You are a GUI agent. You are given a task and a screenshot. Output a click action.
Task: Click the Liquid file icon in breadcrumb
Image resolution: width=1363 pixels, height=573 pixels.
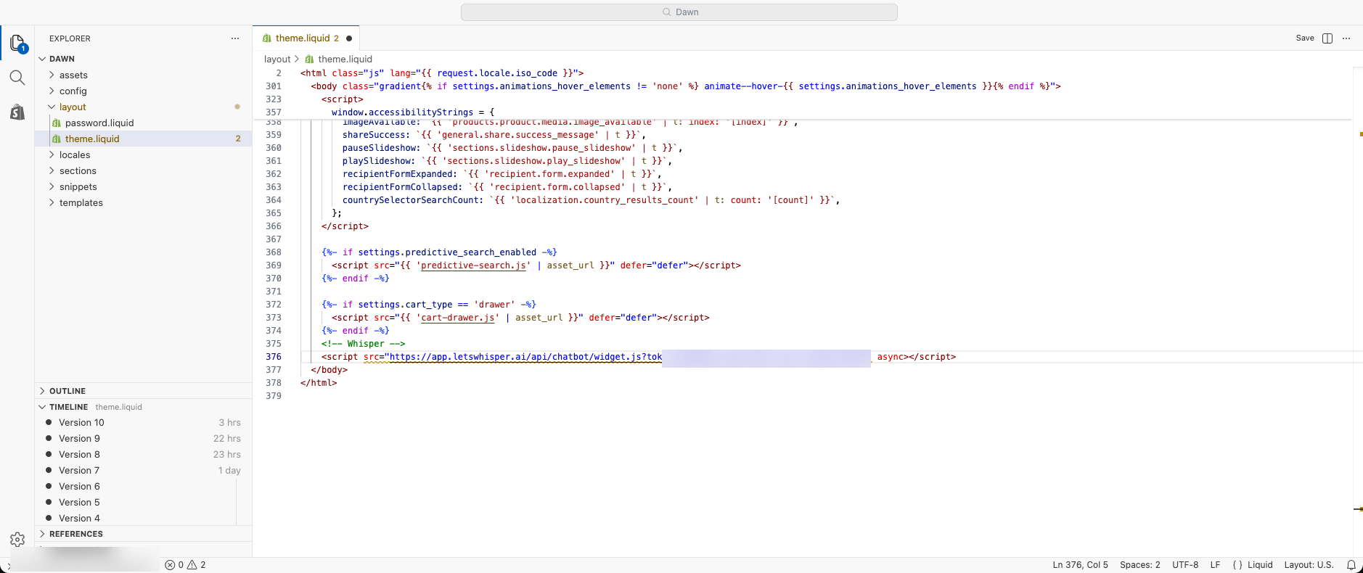[309, 59]
